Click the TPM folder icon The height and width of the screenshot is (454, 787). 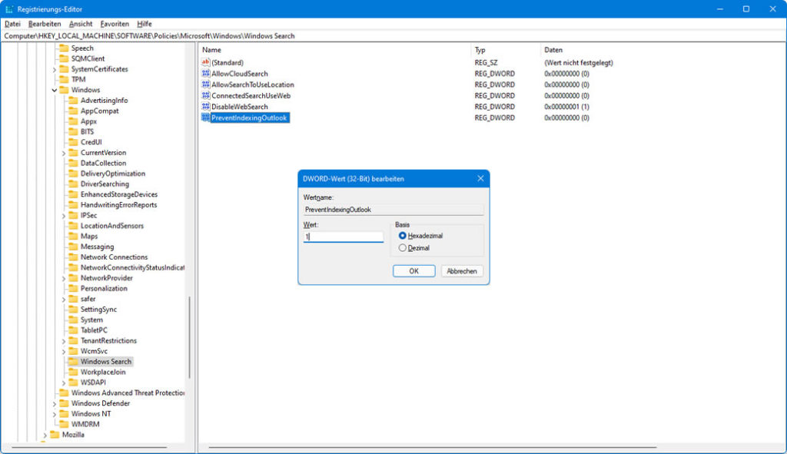(x=64, y=79)
